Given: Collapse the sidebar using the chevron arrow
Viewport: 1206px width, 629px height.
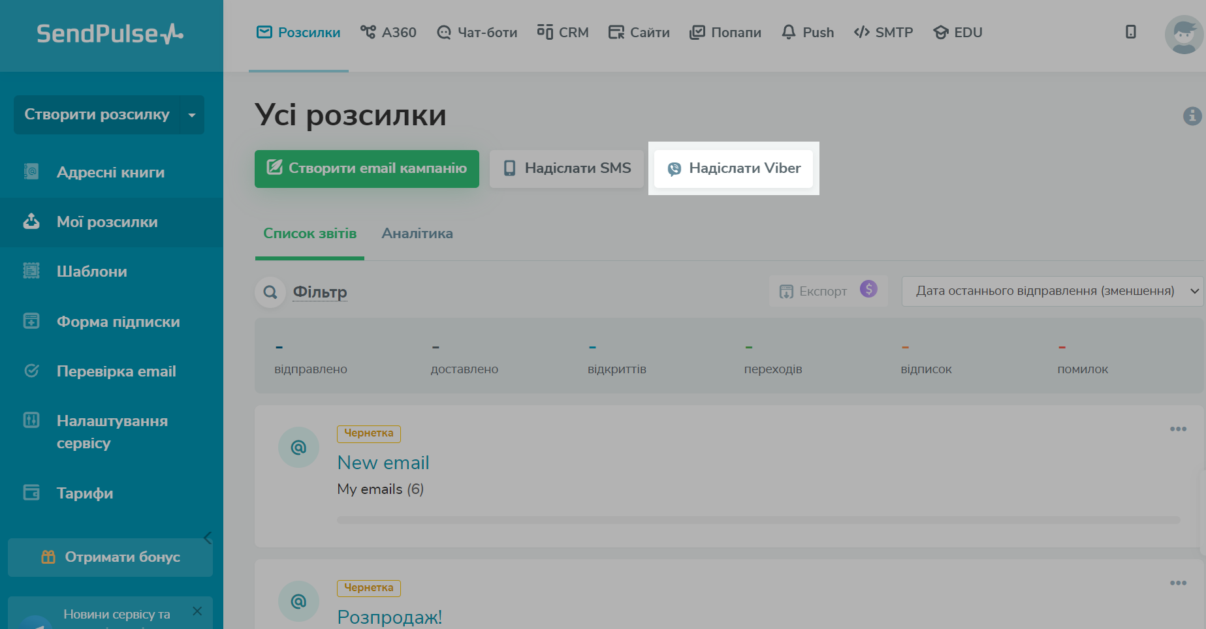Looking at the screenshot, I should coord(208,538).
